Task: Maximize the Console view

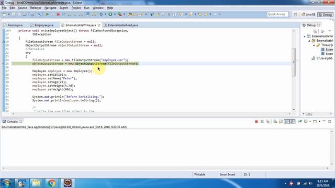Action: pos(330,122)
